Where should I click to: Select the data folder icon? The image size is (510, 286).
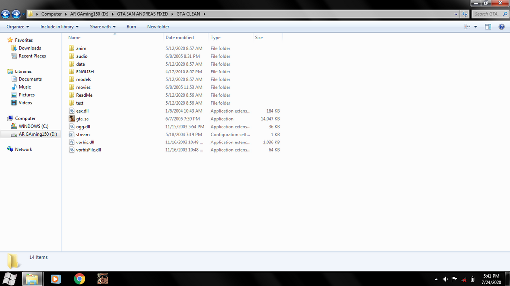pos(72,64)
